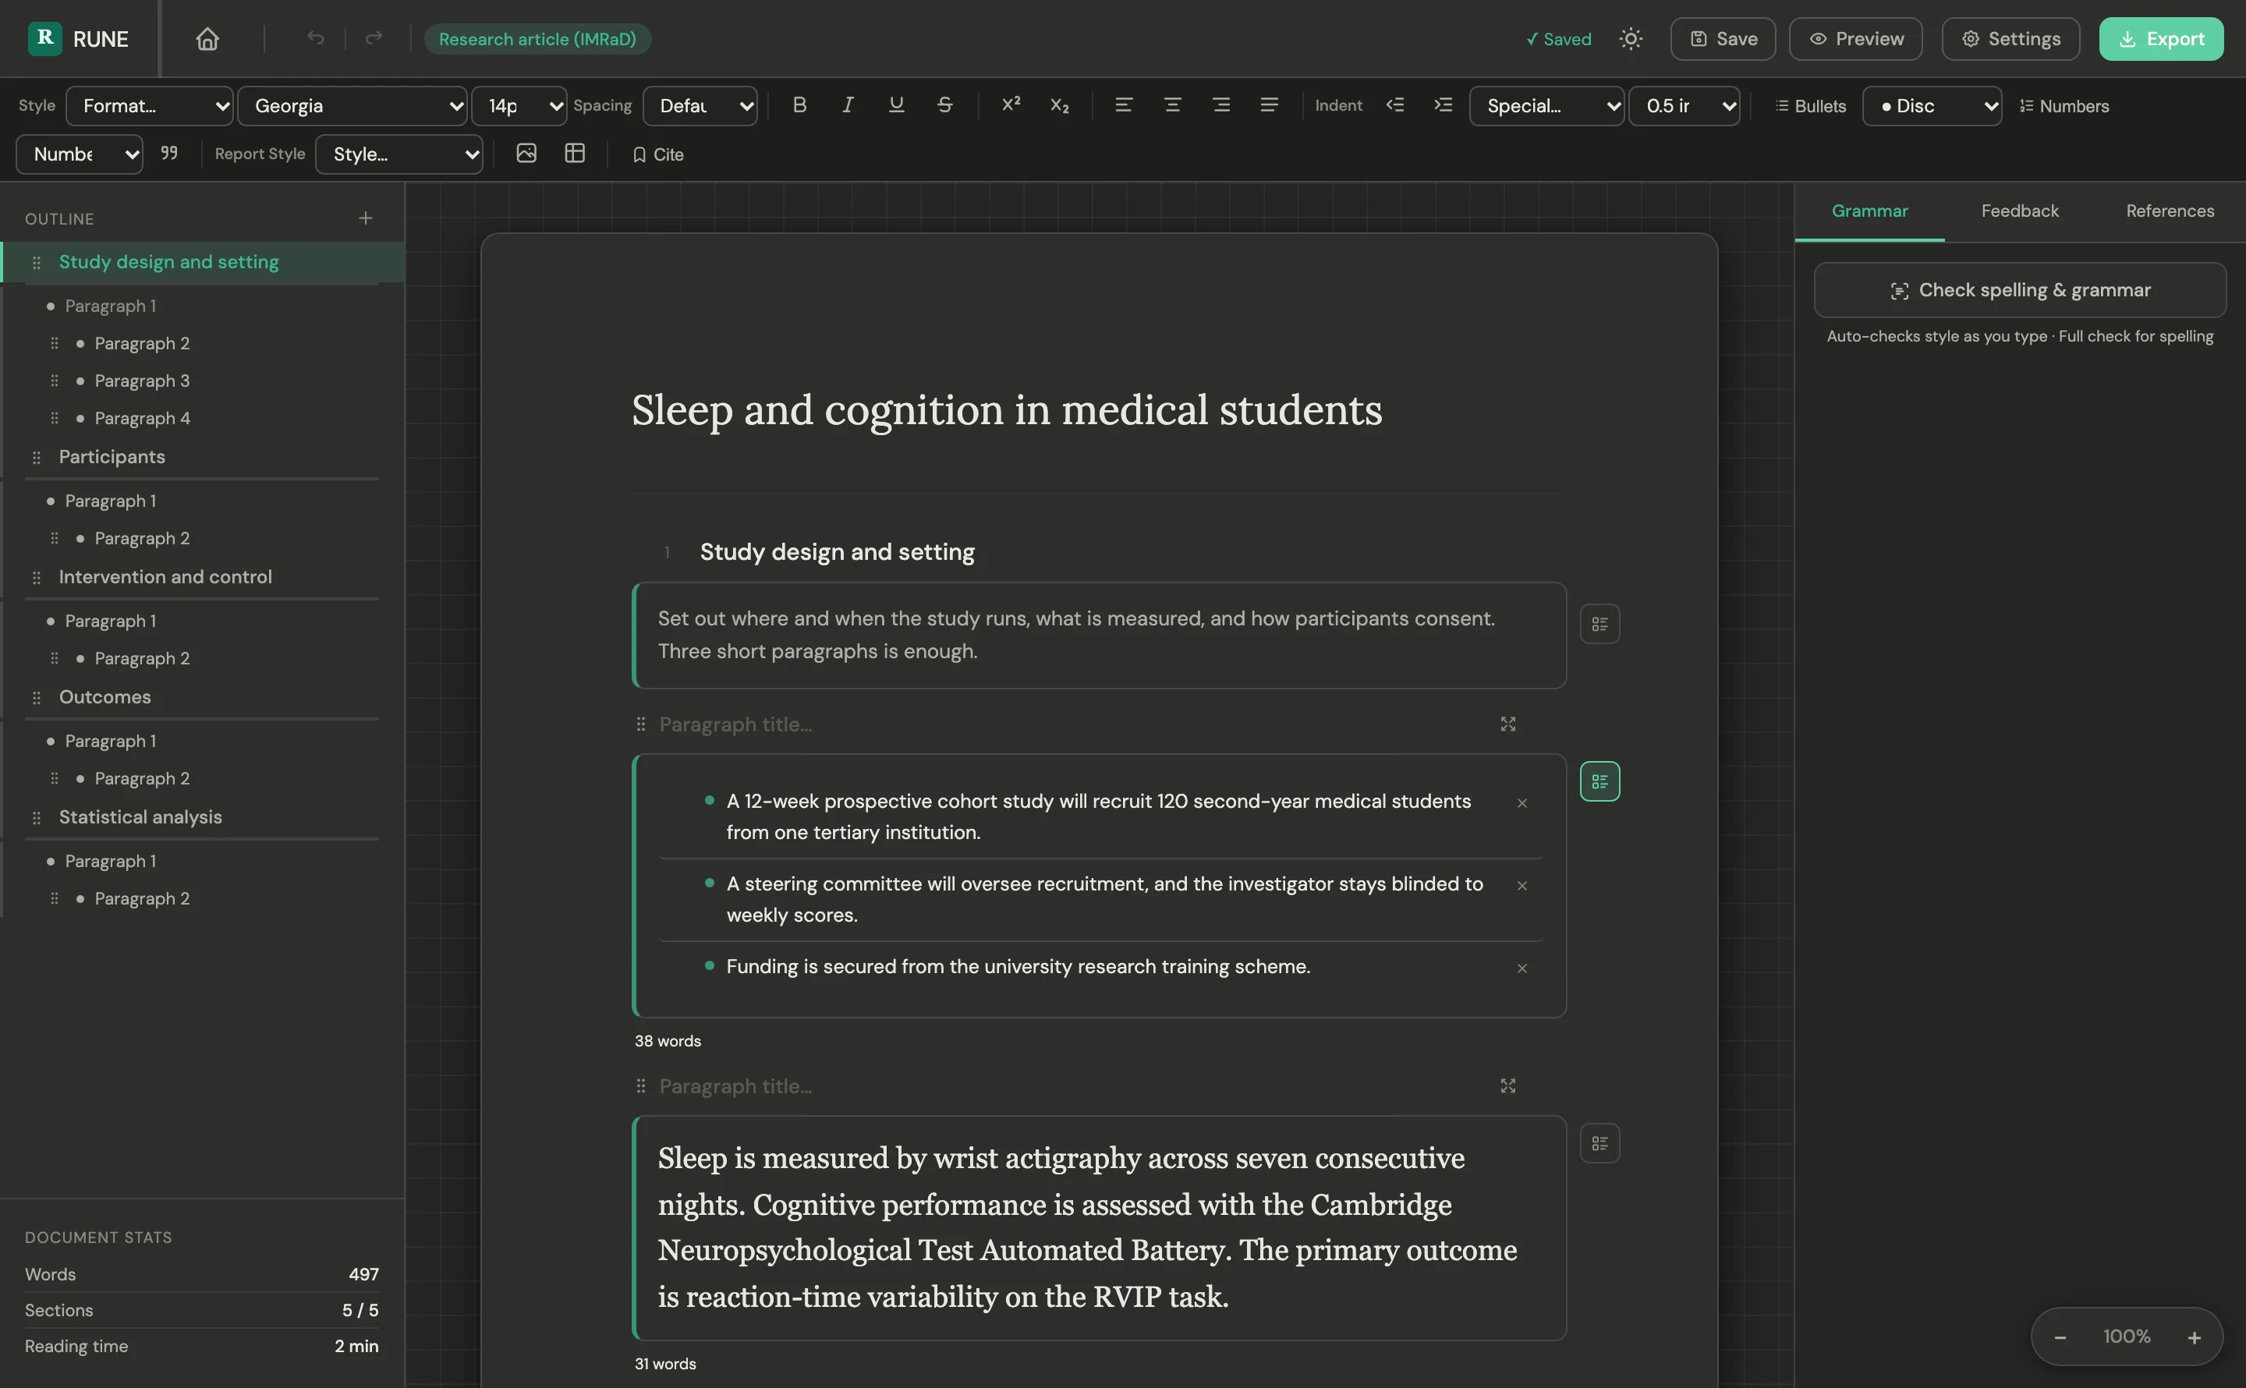Image resolution: width=2246 pixels, height=1388 pixels.
Task: Justify text alignment
Action: 1270,105
